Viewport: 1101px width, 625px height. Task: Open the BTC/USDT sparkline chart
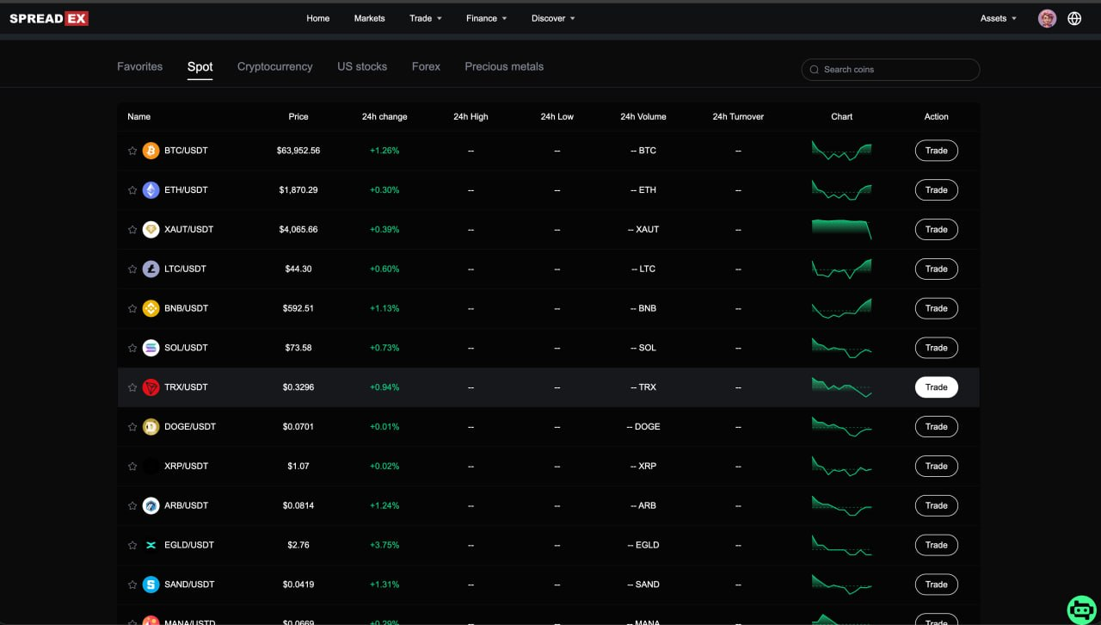pyautogui.click(x=841, y=151)
